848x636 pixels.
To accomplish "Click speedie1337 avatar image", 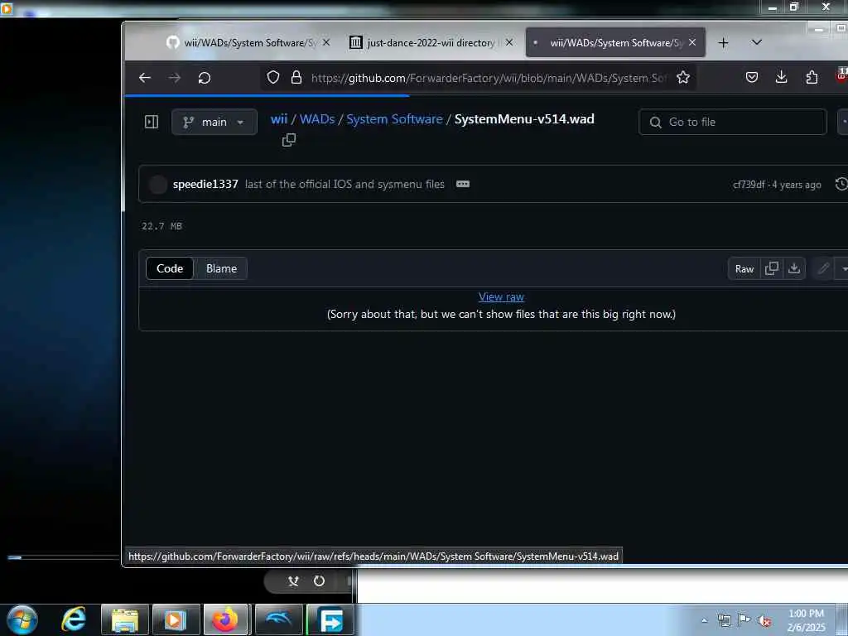I will 158,184.
